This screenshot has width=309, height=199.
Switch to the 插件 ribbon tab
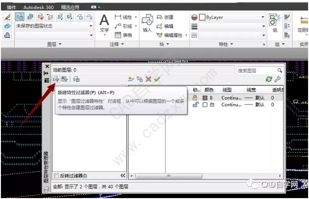point(11,8)
